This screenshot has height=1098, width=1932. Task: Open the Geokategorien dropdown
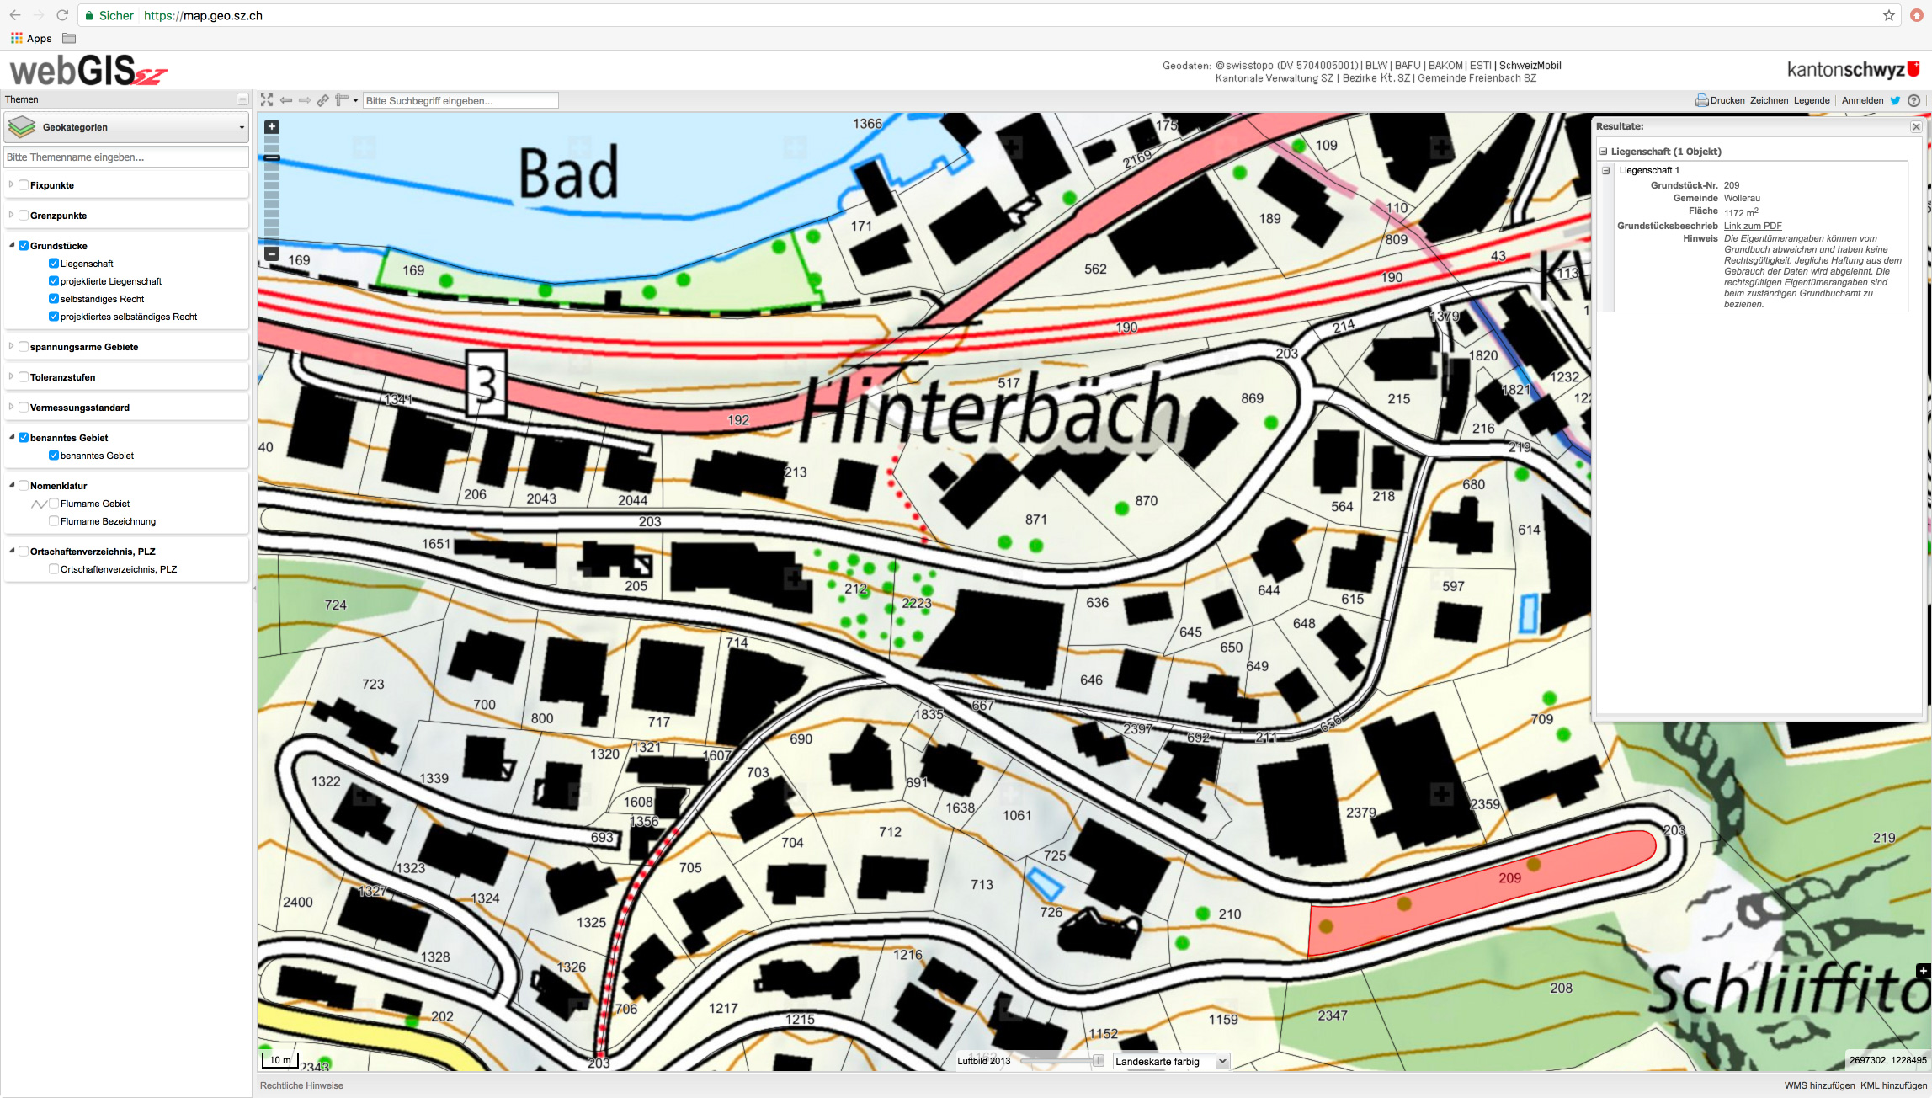[x=126, y=127]
